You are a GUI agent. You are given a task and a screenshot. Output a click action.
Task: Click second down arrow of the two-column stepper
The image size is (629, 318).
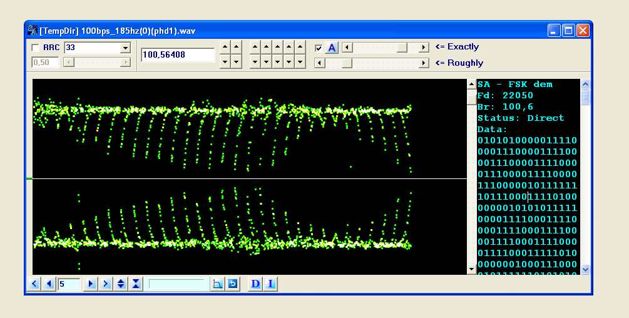click(x=237, y=62)
